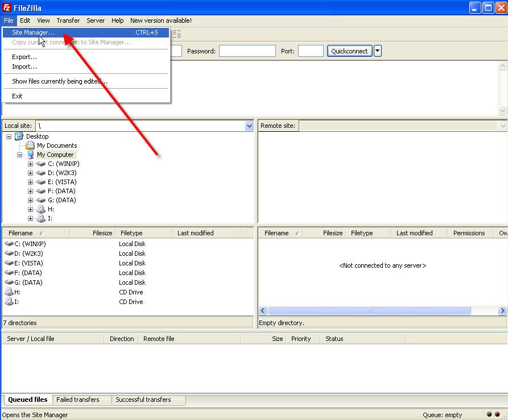Select F: (DATA) row in local file list
The width and height of the screenshot is (508, 420).
[x=128, y=273]
